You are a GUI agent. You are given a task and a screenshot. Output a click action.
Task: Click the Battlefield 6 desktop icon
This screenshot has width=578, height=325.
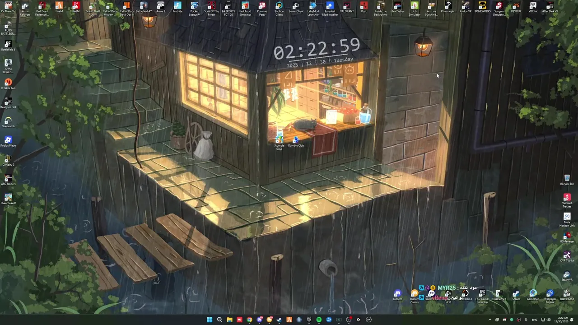tap(8, 46)
